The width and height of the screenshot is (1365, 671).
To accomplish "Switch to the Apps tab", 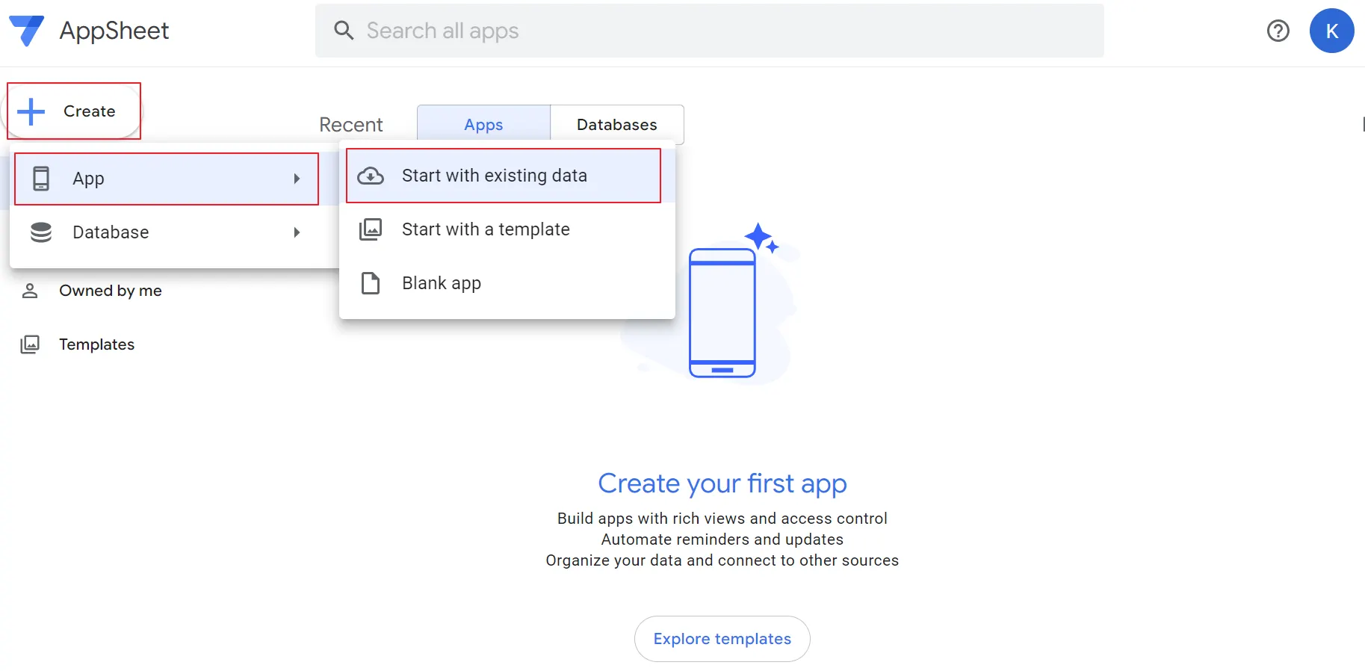I will click(483, 125).
